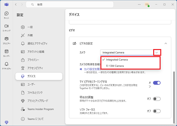177x126 pixels.
Task: Click the card icon beside ユーザー
Action: point(23,84)
